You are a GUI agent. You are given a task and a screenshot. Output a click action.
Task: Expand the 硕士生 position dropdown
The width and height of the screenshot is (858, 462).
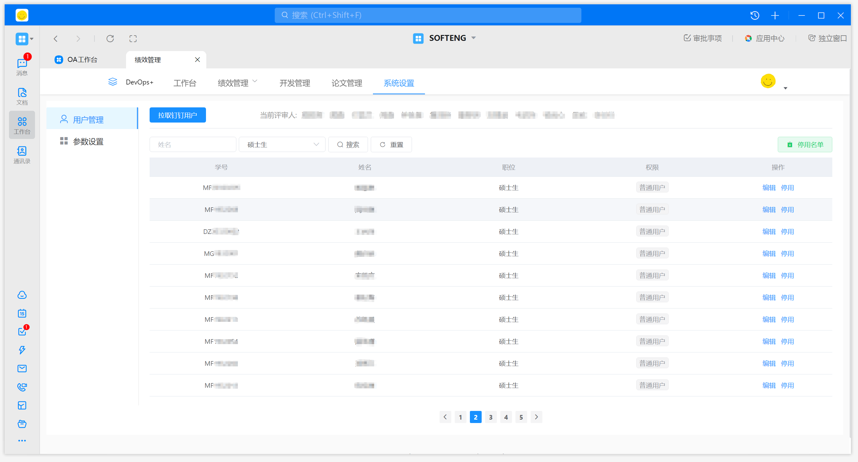(x=282, y=145)
